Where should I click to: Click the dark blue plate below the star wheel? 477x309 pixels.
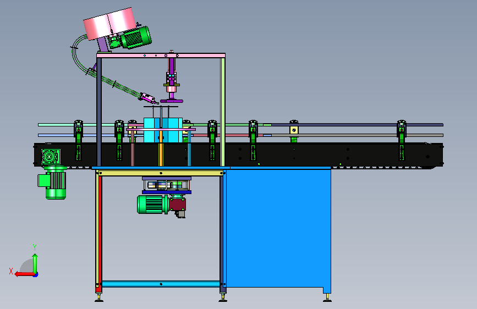[x=167, y=192]
